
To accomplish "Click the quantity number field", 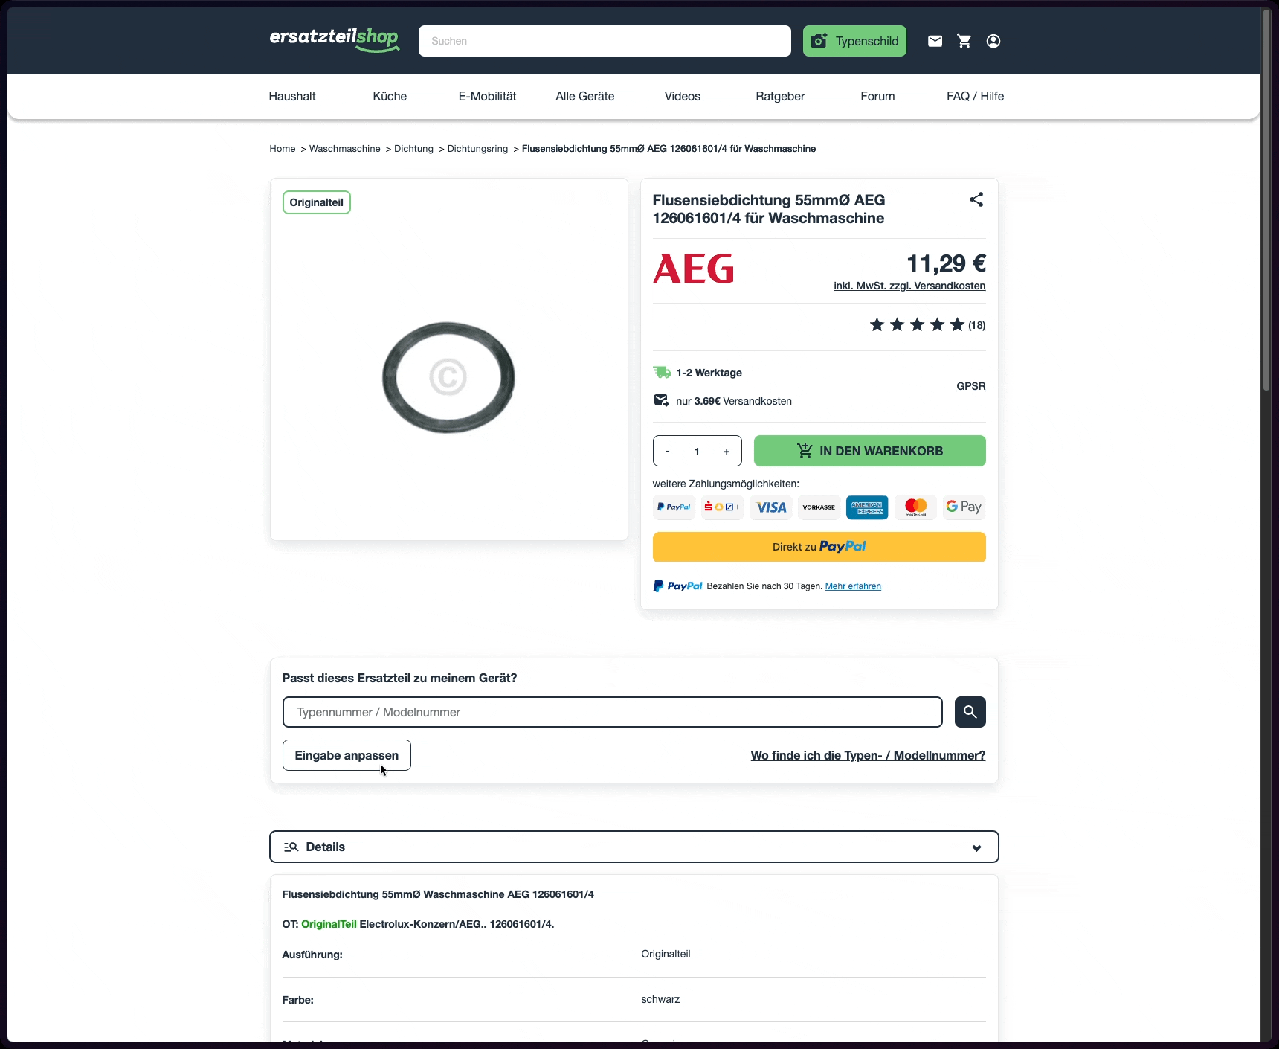I will 697,451.
